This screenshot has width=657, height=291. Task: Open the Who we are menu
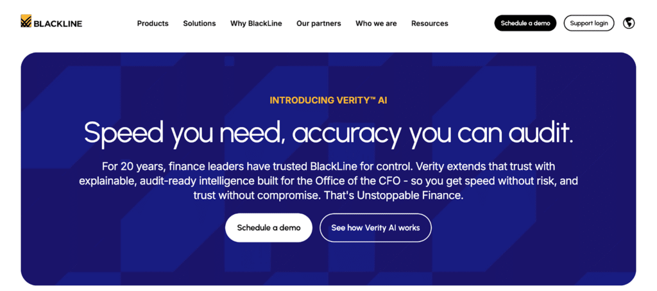click(x=376, y=24)
